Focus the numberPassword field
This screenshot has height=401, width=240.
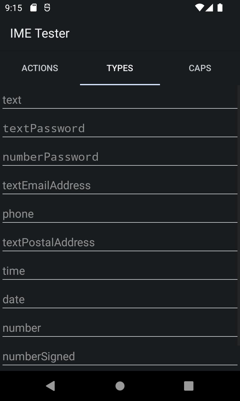point(120,157)
